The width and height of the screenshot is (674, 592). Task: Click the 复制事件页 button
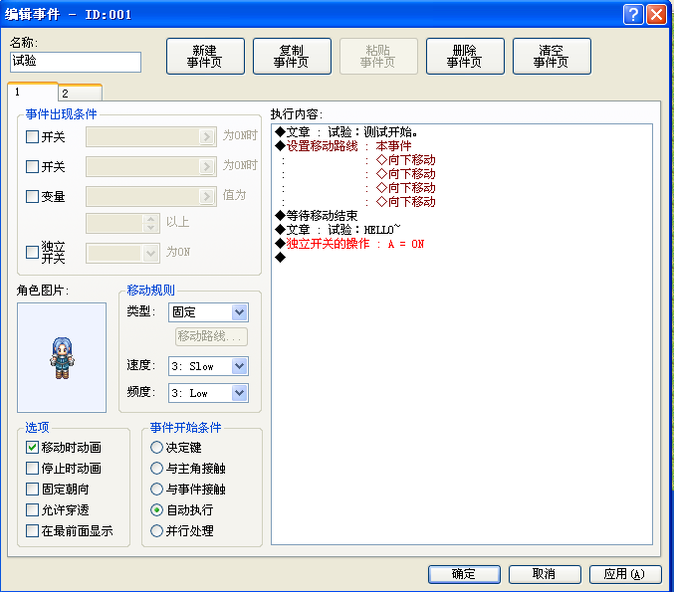292,57
